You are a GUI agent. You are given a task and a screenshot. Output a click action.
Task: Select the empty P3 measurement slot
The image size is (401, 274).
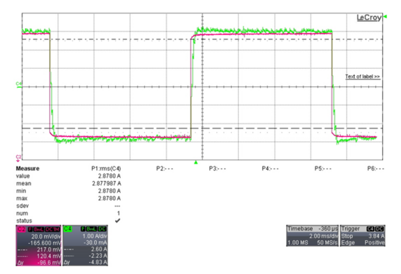coord(218,169)
